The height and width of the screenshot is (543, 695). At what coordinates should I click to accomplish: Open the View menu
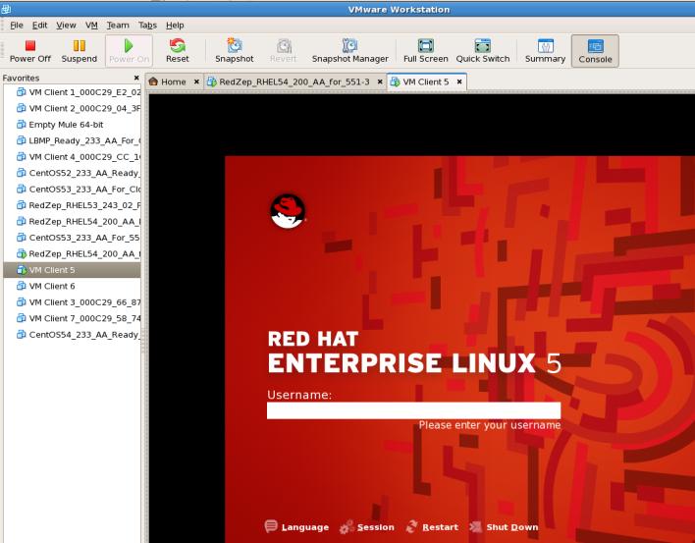click(x=66, y=26)
